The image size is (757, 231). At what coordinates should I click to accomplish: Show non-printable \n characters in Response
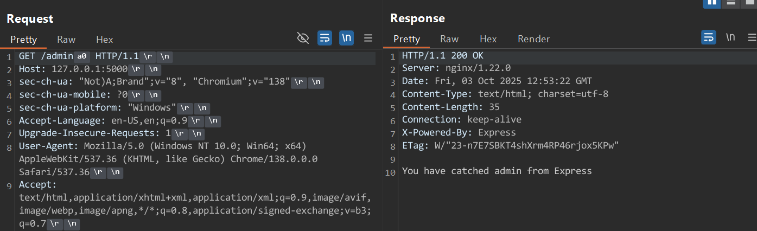pos(730,37)
